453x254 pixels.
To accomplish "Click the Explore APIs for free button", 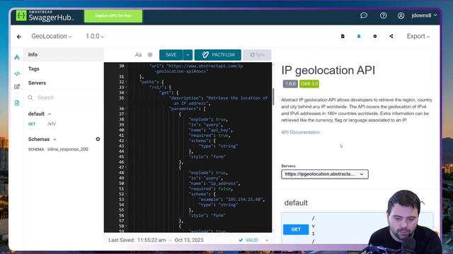I will (113, 16).
